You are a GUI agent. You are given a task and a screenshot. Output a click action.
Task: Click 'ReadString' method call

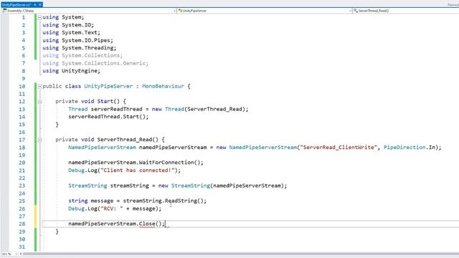tap(181, 201)
